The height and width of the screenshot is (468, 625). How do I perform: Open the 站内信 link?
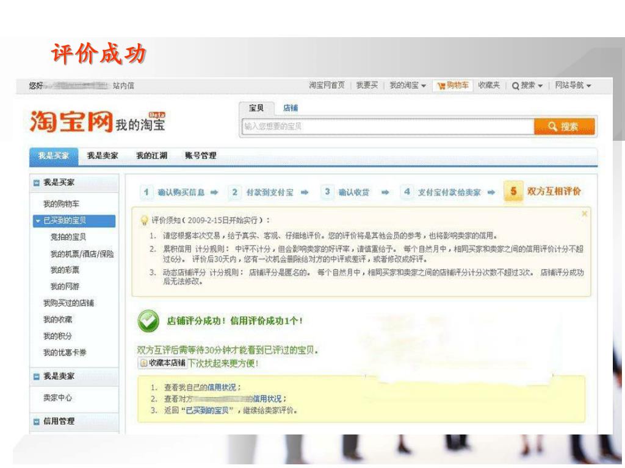click(123, 85)
